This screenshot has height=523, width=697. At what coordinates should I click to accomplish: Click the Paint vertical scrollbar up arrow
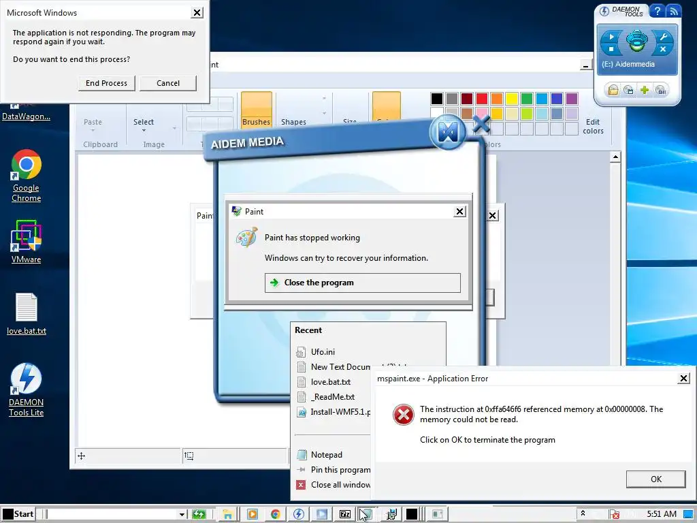[615, 157]
